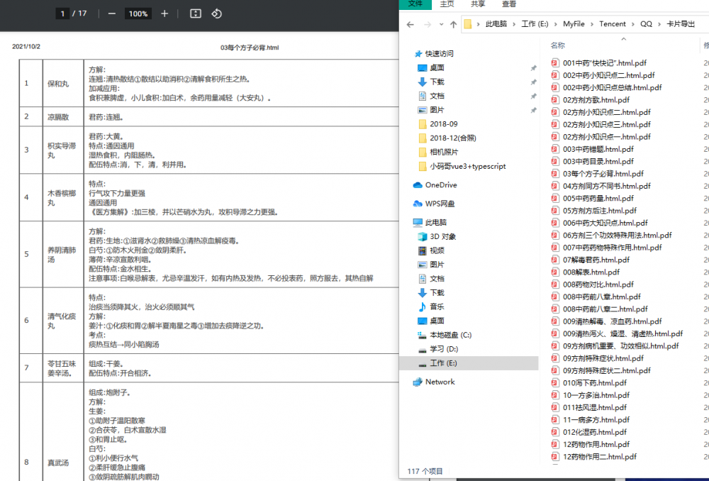This screenshot has width=709, height=481.
Task: Open 3D 对象 in navigation pane
Action: [x=442, y=236]
